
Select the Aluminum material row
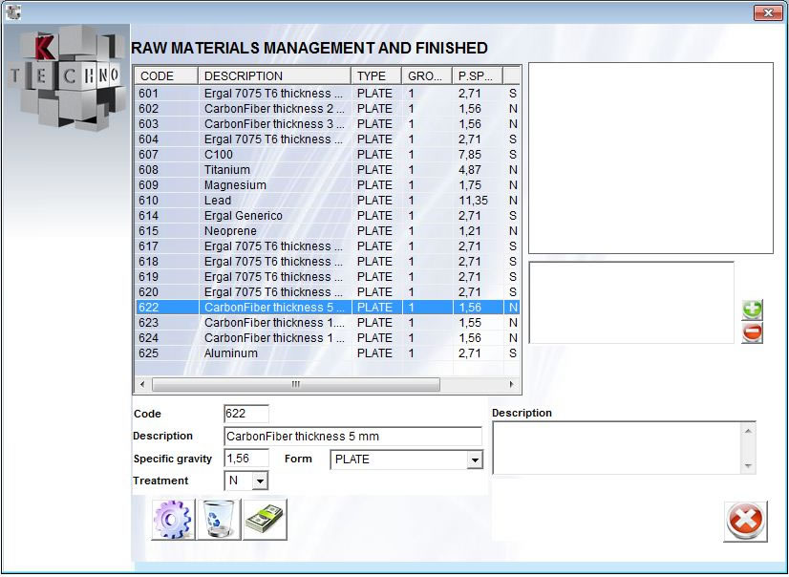pos(328,353)
